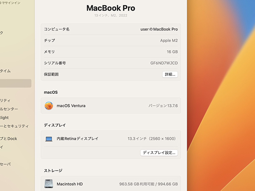Click the でサインイン sign-in sidebar link
The height and width of the screenshot is (191, 255).
coord(10,3)
